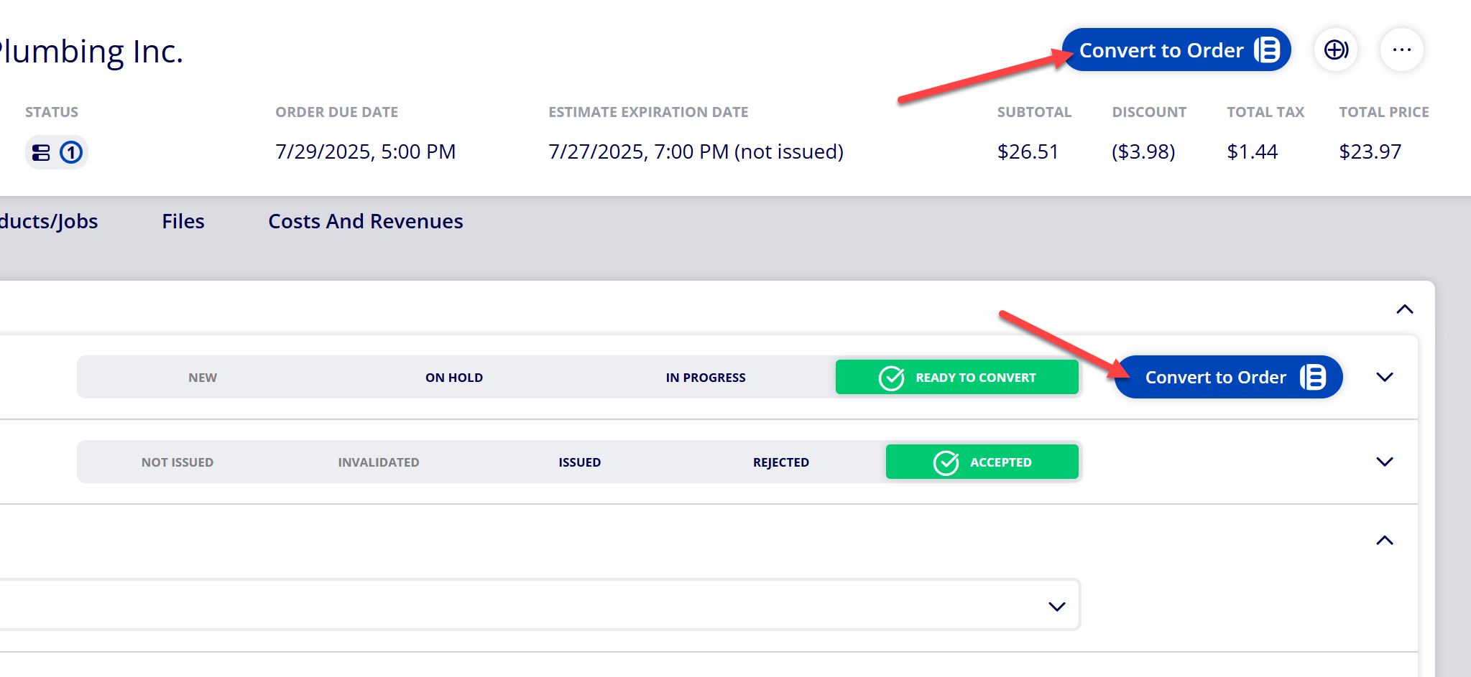Set order status to On Hold
This screenshot has width=1471, height=677.
[454, 378]
